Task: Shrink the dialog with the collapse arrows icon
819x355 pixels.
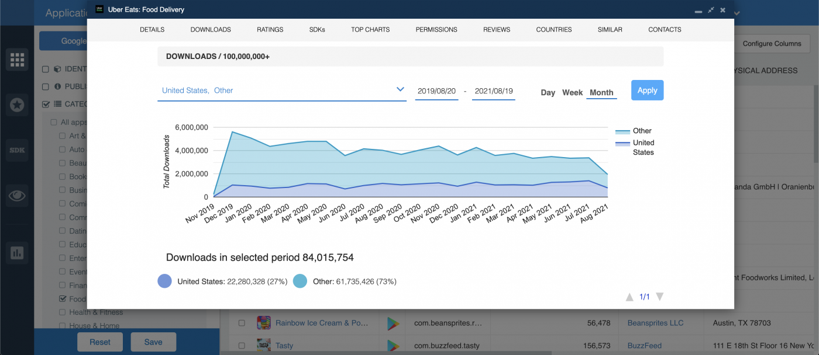Action: pyautogui.click(x=710, y=10)
